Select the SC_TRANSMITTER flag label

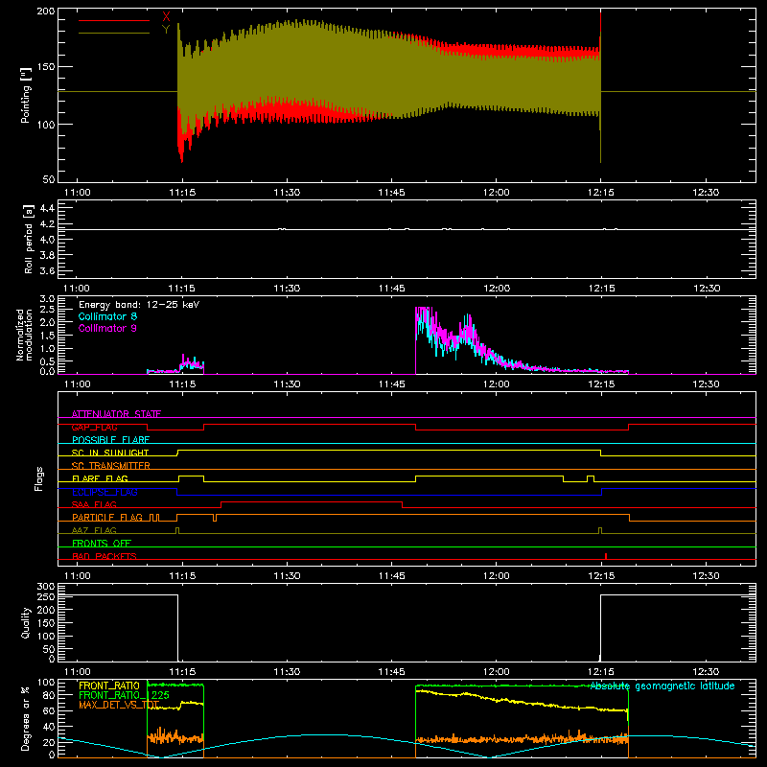(111, 465)
